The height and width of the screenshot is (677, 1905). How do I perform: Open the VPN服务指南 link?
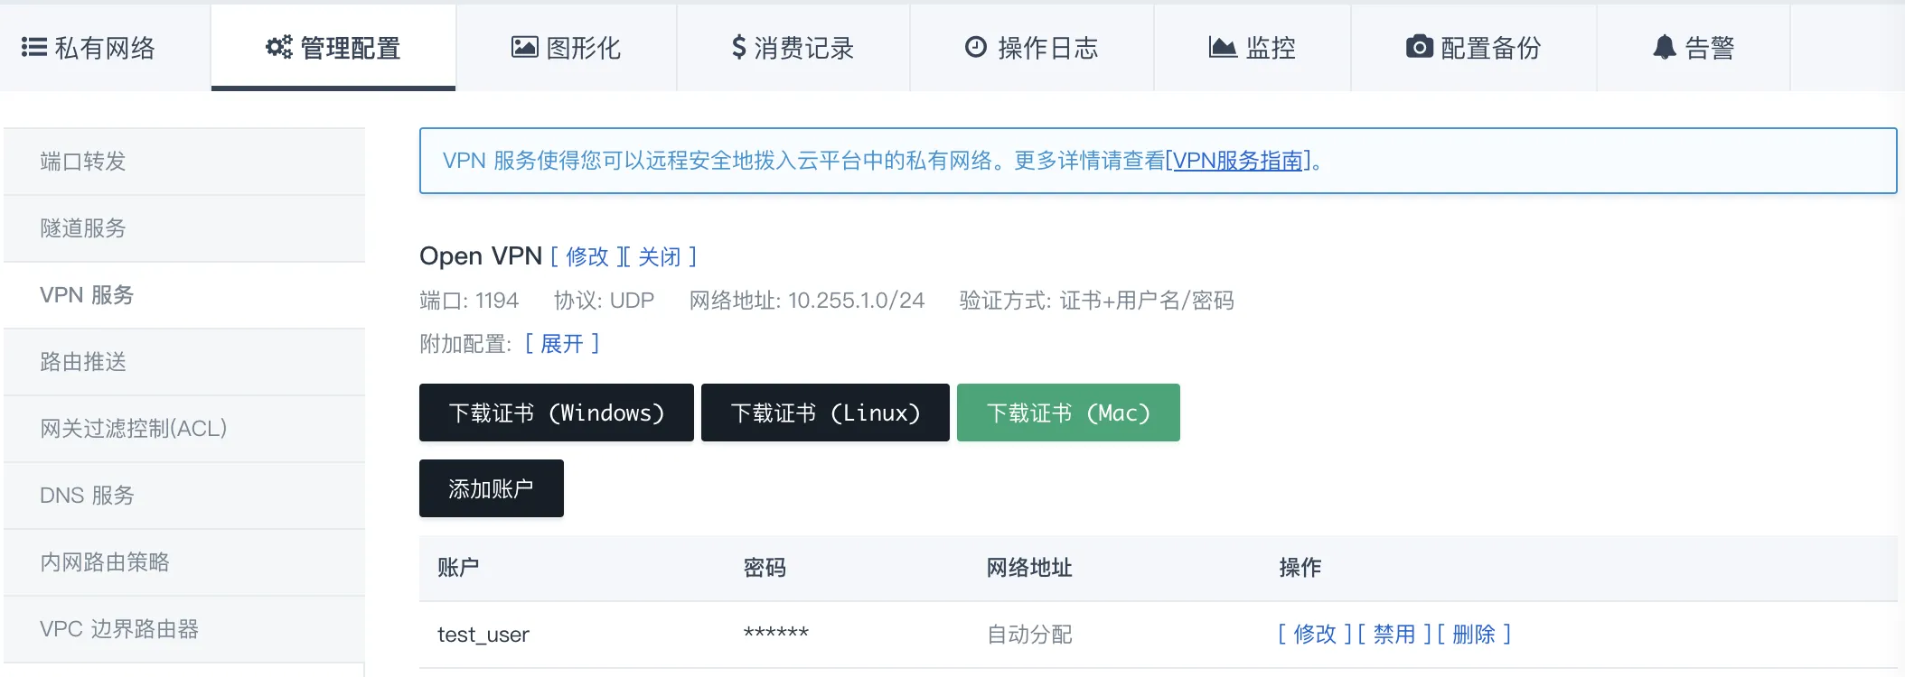click(x=1238, y=162)
